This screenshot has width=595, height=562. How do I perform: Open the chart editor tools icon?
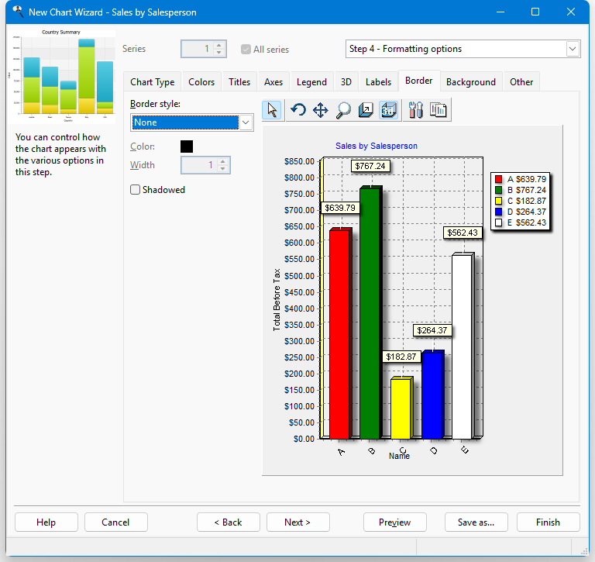point(415,110)
